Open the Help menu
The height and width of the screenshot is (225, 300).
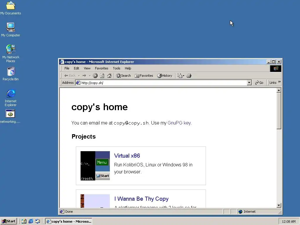(128, 68)
